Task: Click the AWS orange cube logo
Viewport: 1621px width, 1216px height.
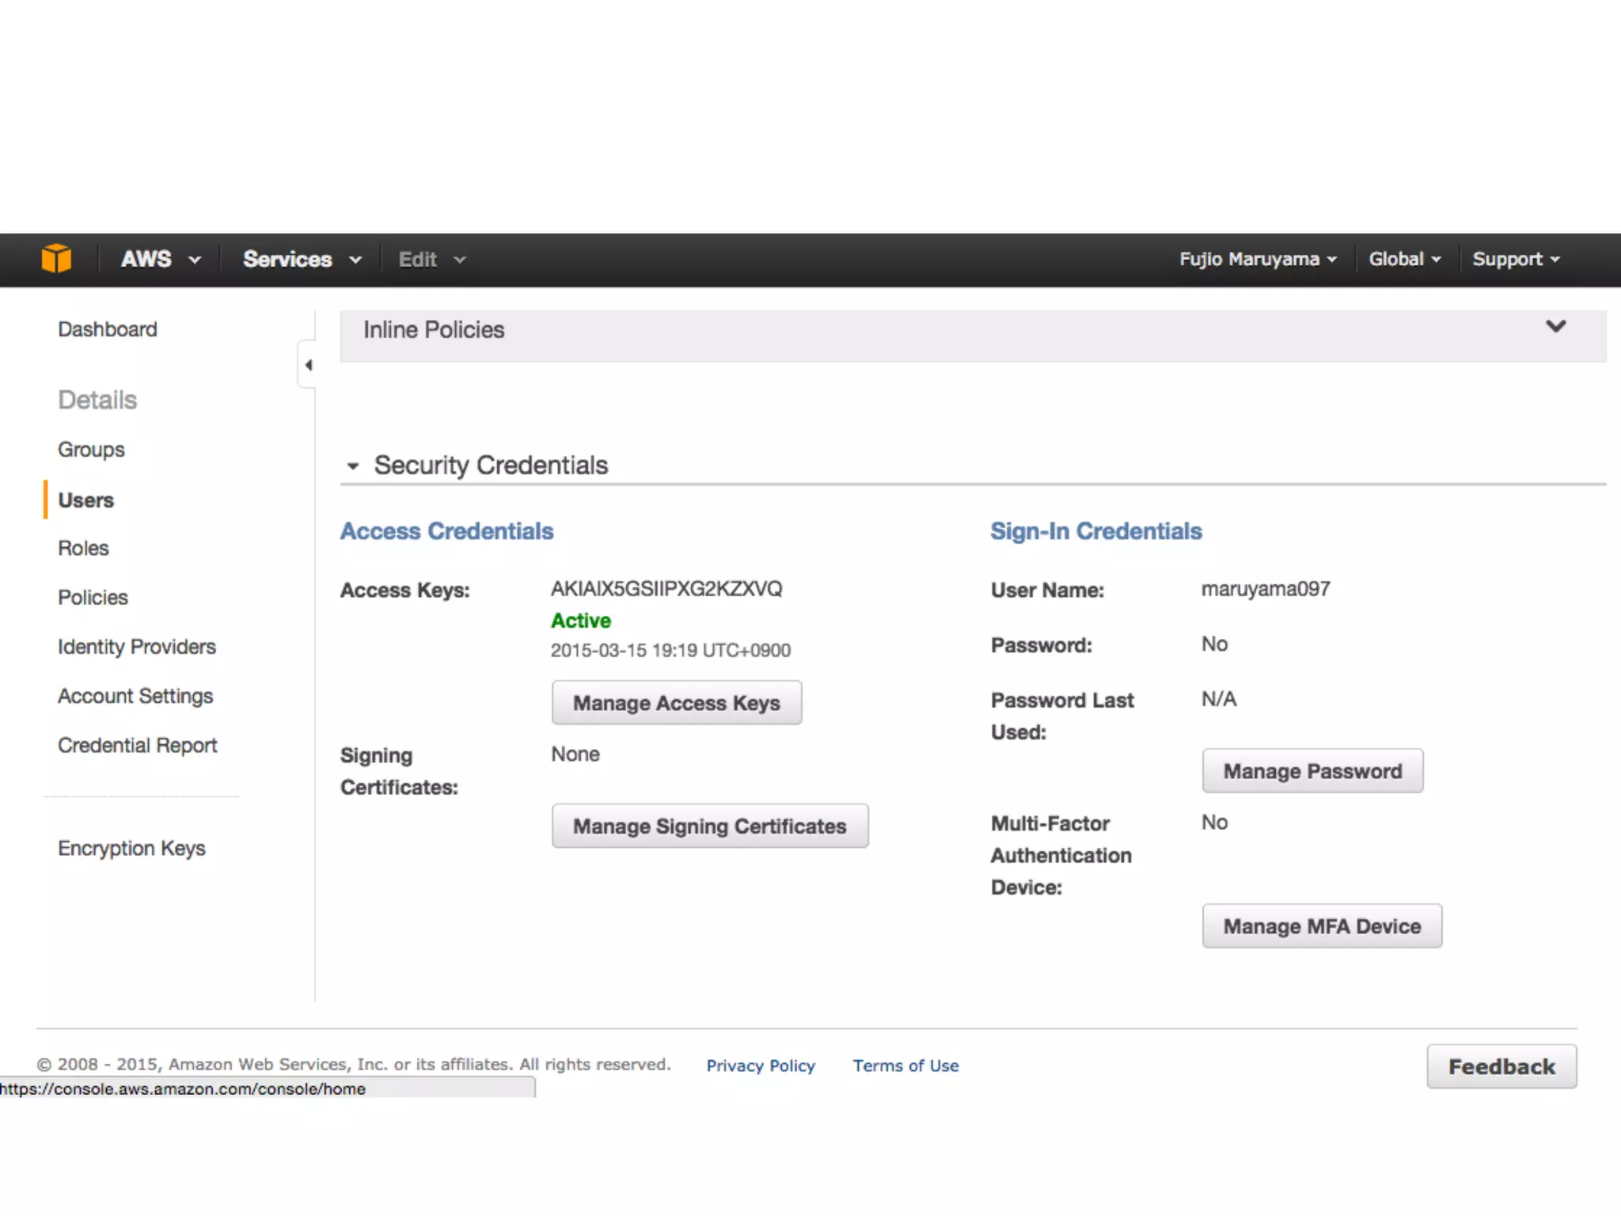Action: coord(56,259)
